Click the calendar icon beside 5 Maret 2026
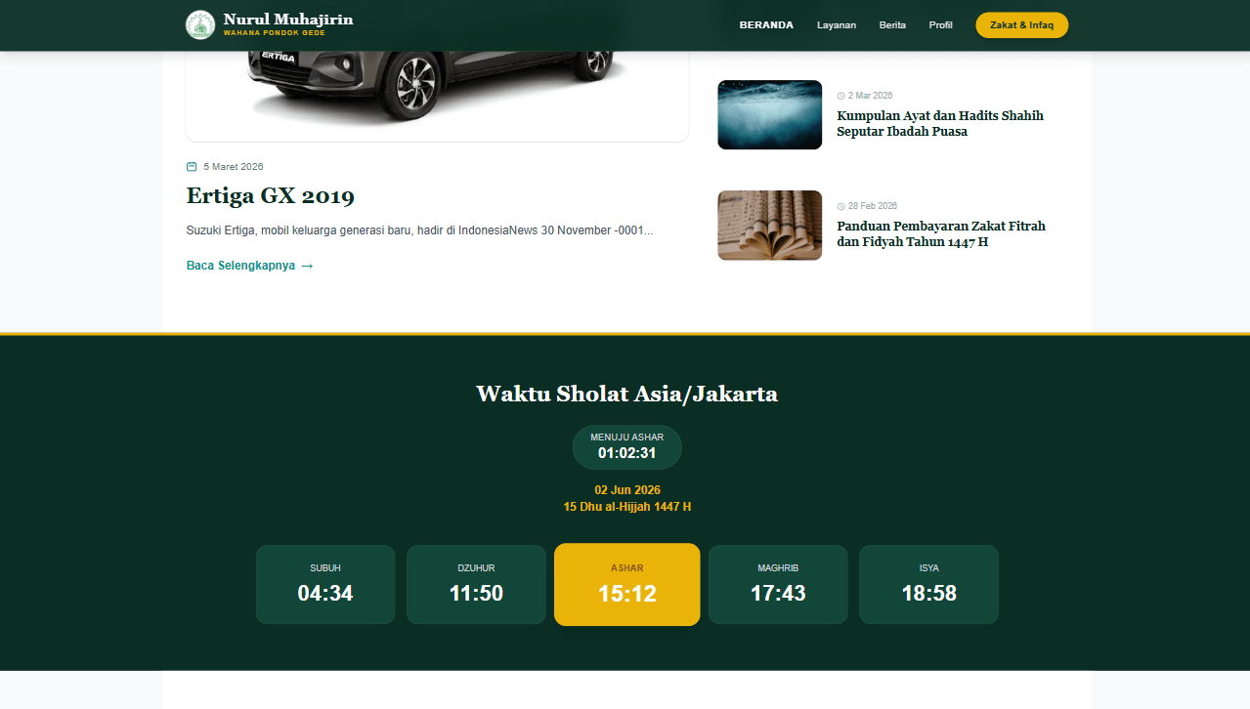The image size is (1250, 709). point(192,167)
